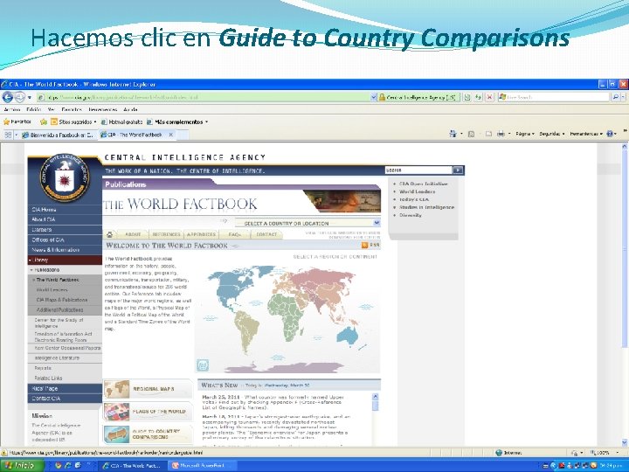Select the Library section in sidebar
The height and width of the screenshot is (472, 629).
point(65,260)
